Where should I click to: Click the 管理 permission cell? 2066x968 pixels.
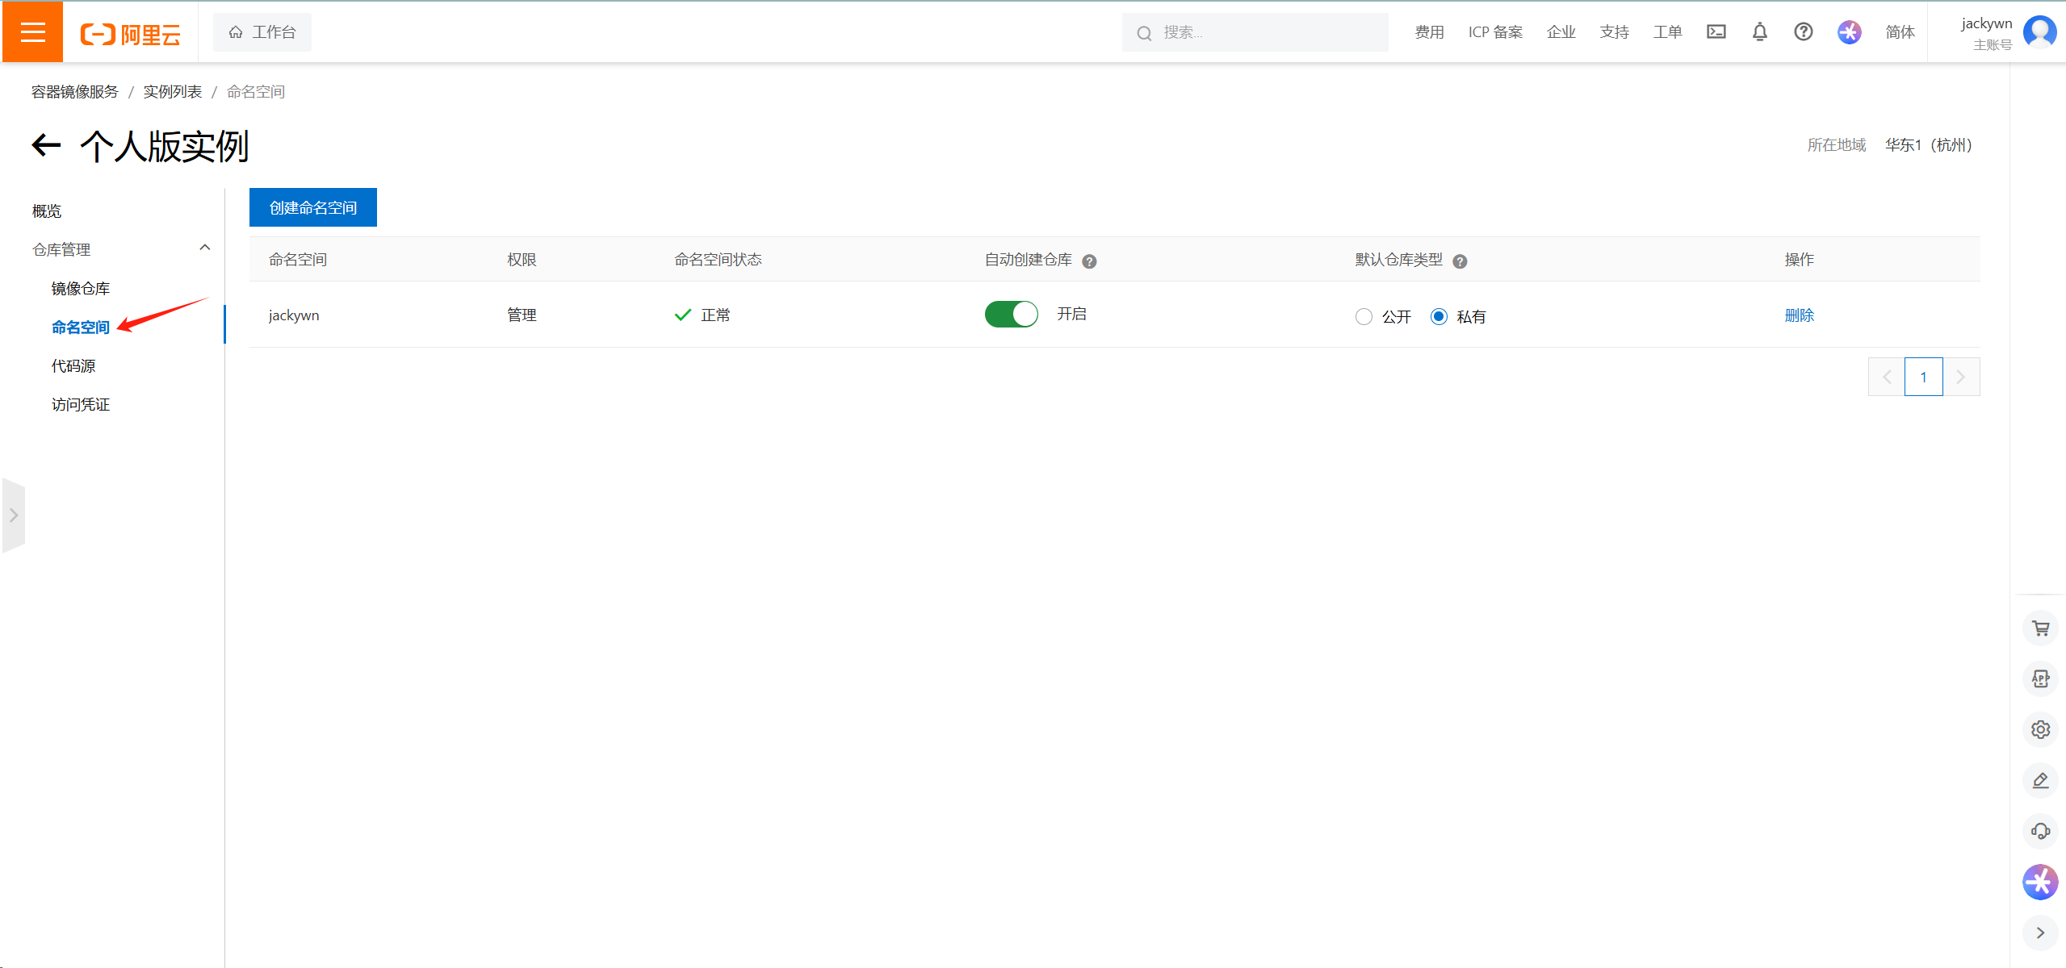click(x=522, y=315)
